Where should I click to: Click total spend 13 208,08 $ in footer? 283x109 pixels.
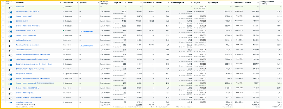pyautogui.click(x=227, y=105)
